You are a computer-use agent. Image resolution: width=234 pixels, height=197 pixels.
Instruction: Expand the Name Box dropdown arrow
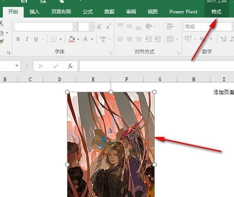click(x=17, y=66)
